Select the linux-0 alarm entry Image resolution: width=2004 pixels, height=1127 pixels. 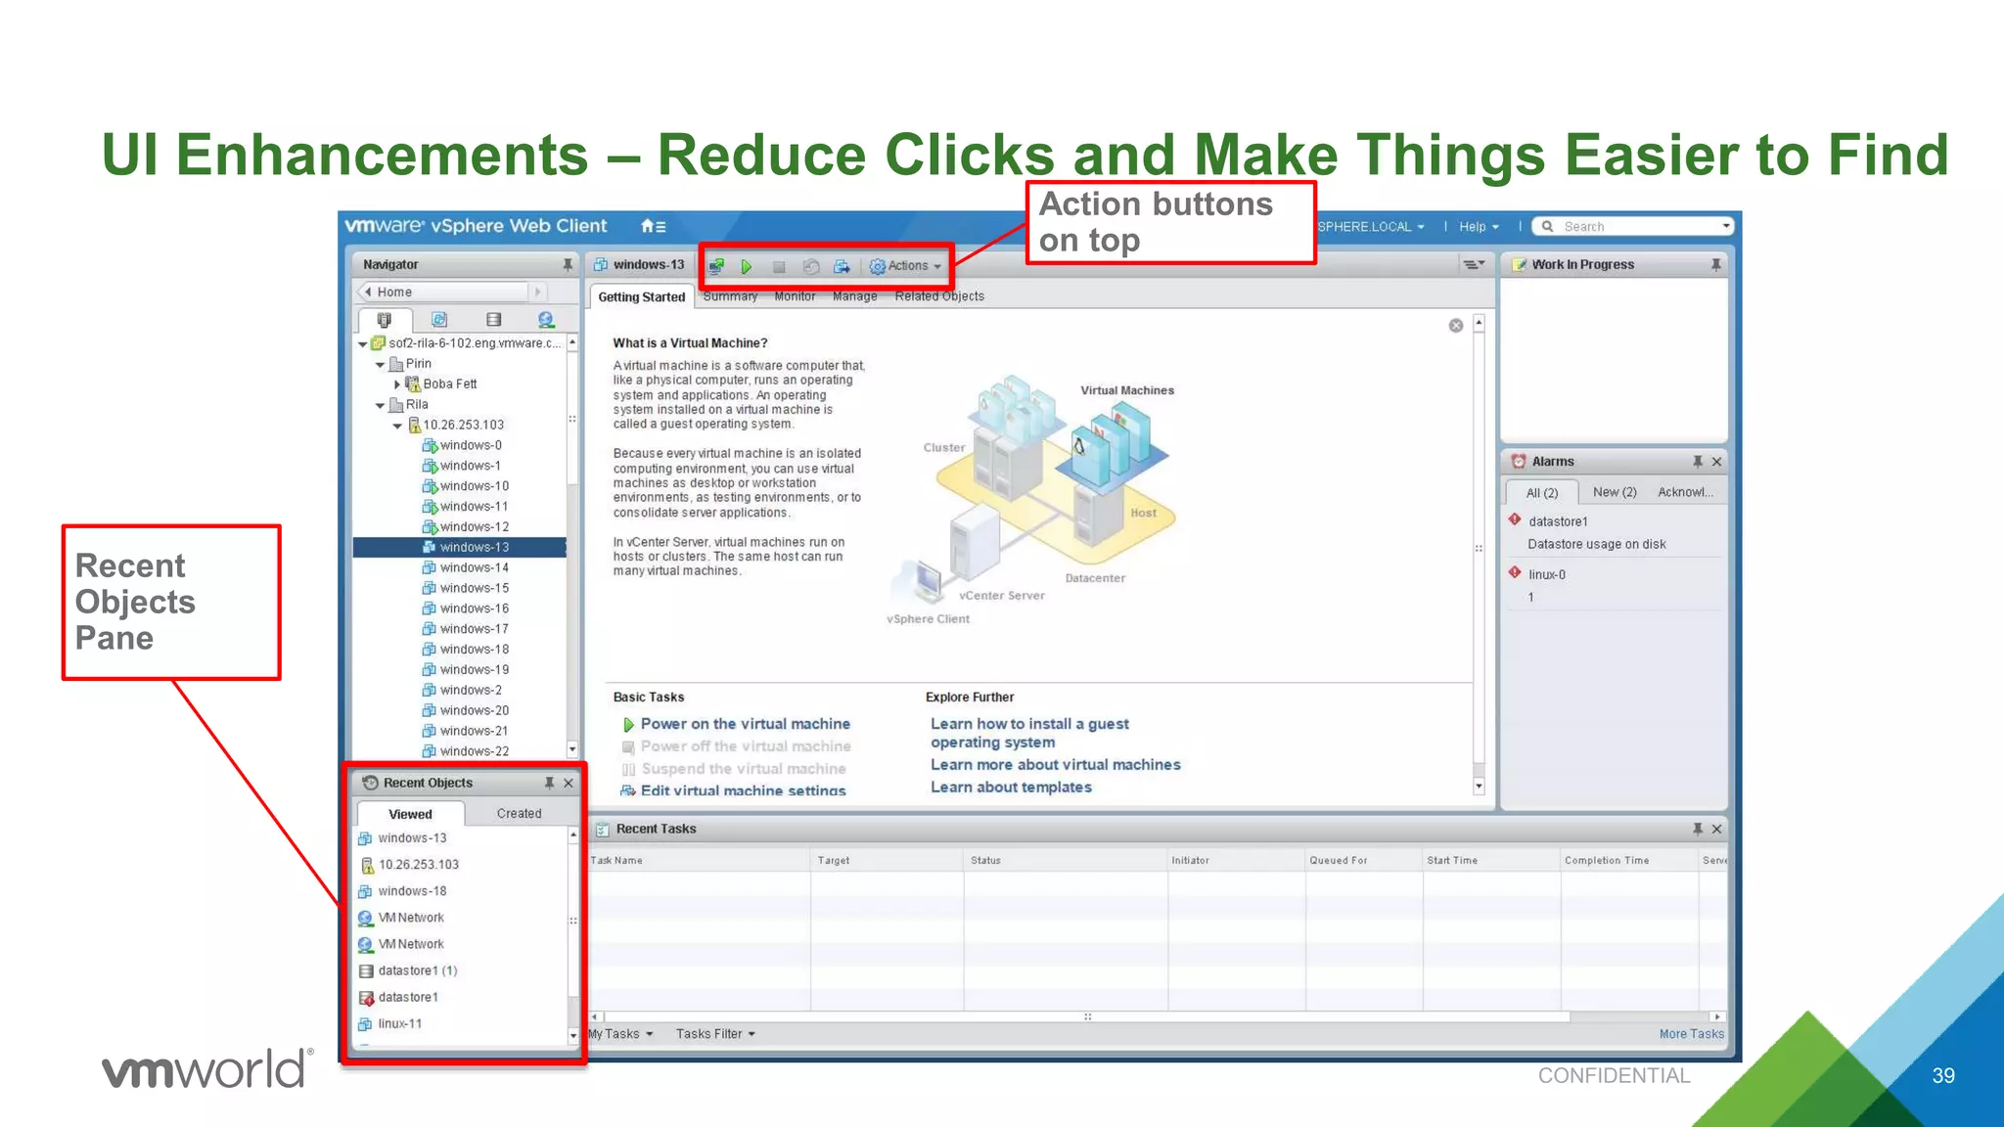pos(1615,585)
